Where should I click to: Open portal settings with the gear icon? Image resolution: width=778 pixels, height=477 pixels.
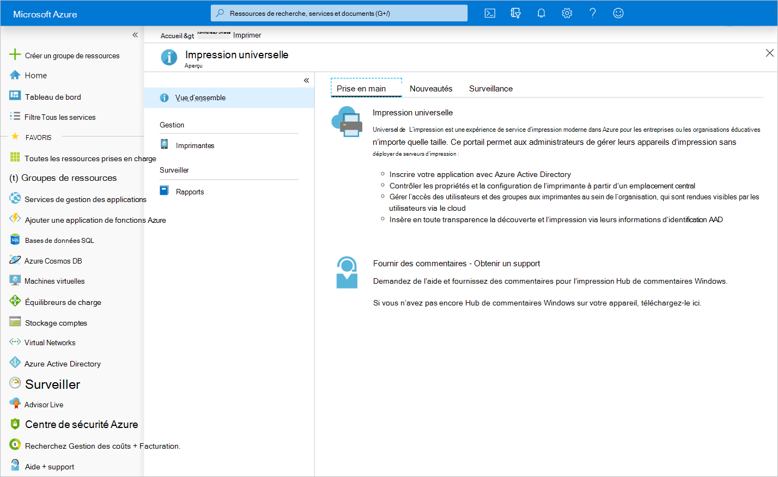567,13
